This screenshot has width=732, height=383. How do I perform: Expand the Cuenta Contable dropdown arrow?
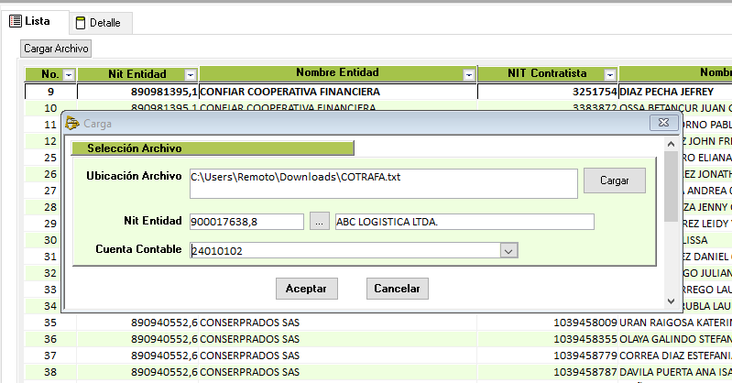[x=508, y=251]
